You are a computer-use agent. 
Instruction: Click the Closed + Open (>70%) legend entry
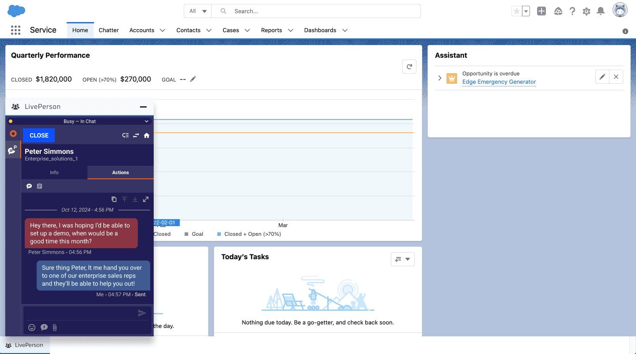249,234
